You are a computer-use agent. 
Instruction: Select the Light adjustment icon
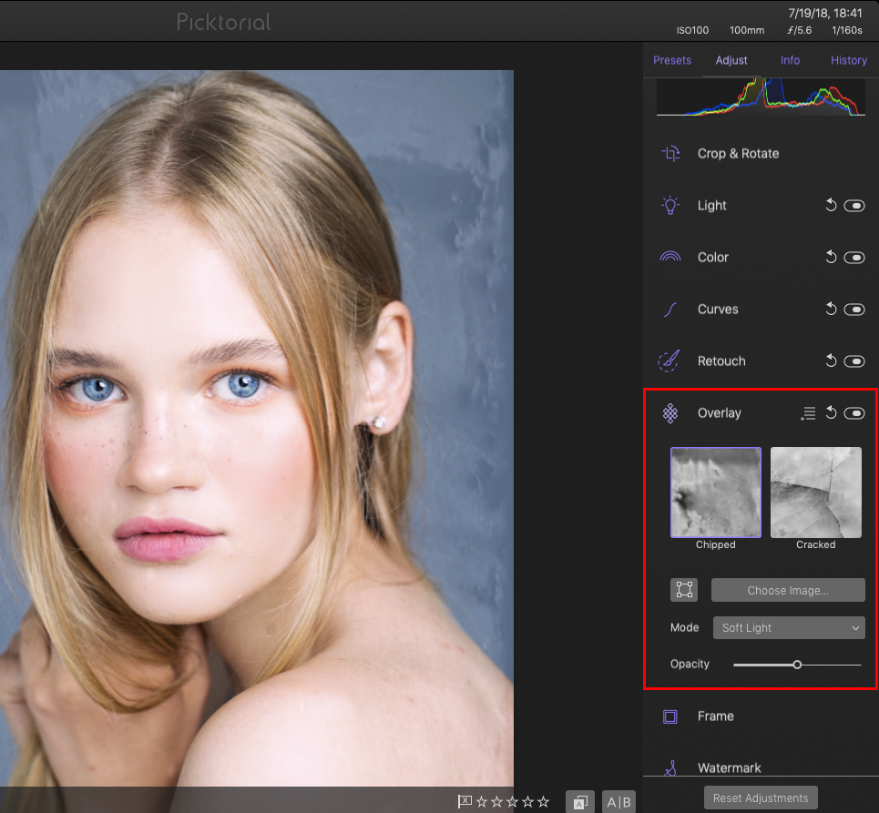[670, 205]
